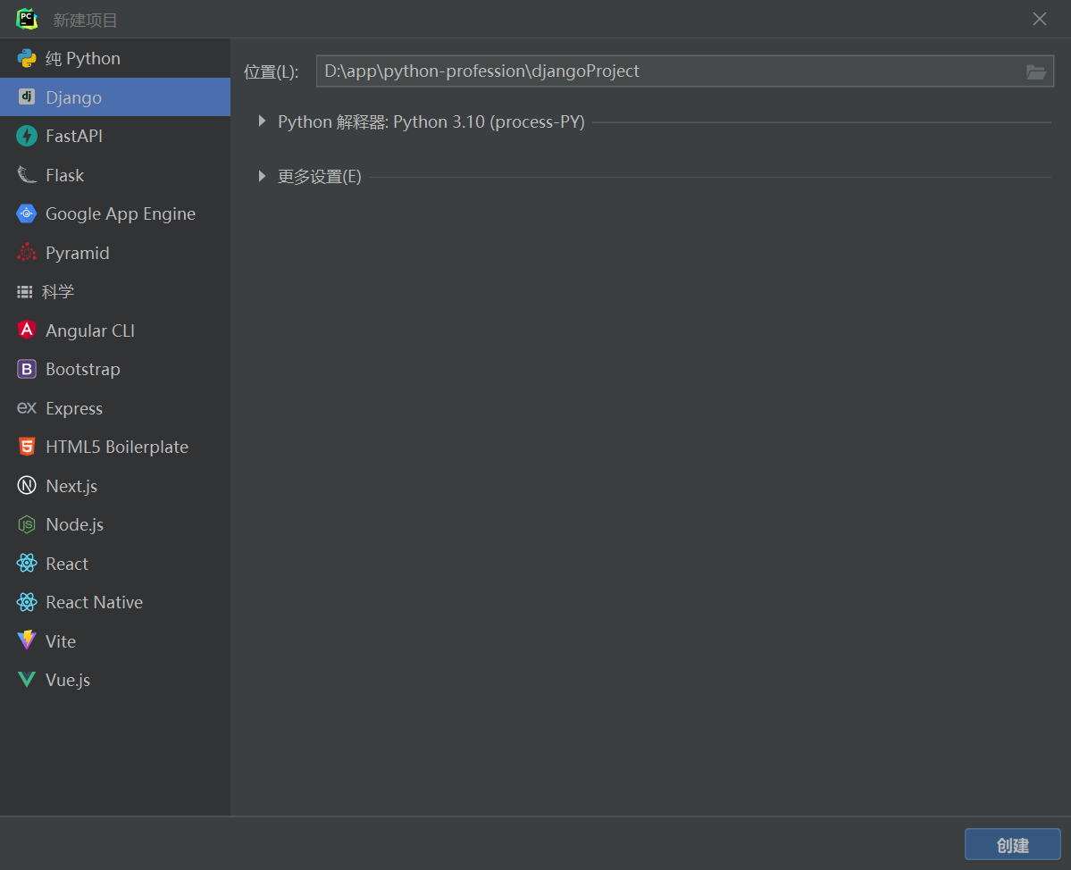
Task: Click the 位置 path input field
Action: click(x=685, y=71)
